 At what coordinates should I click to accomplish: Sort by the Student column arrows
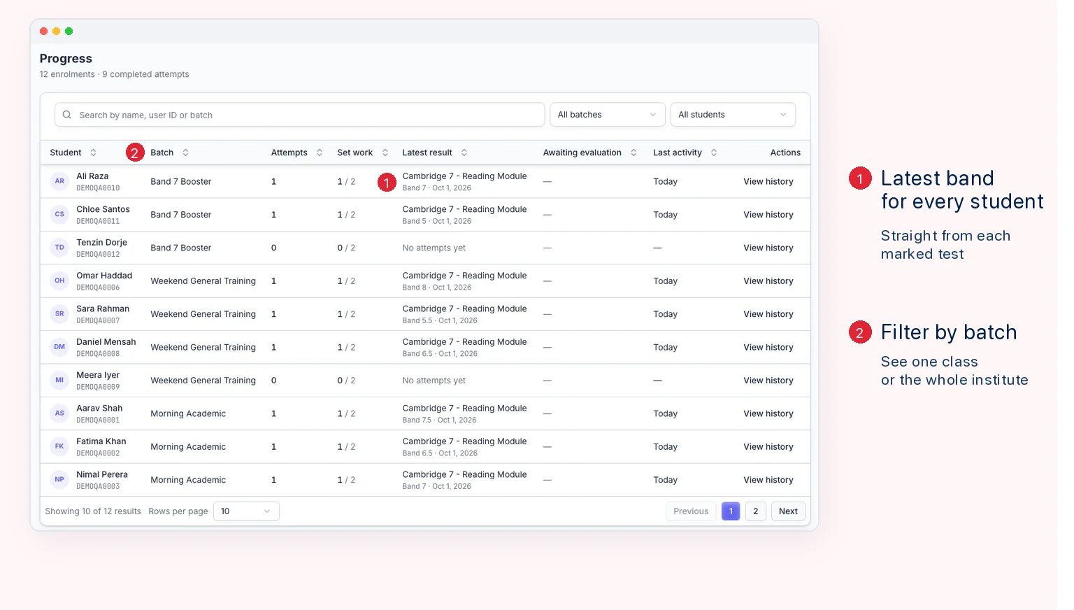tap(93, 152)
